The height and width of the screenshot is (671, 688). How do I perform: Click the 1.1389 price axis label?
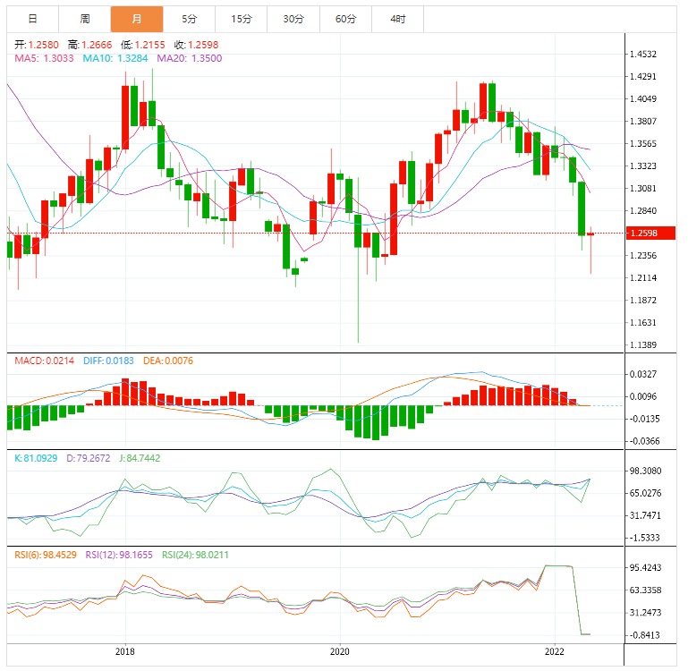point(643,345)
